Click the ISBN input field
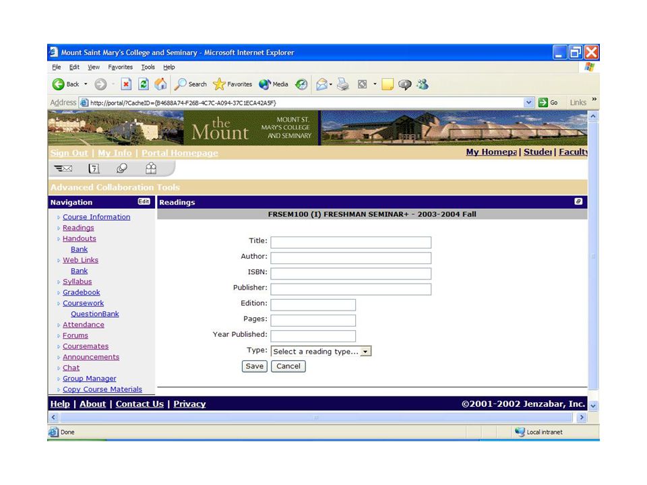 [x=350, y=273]
